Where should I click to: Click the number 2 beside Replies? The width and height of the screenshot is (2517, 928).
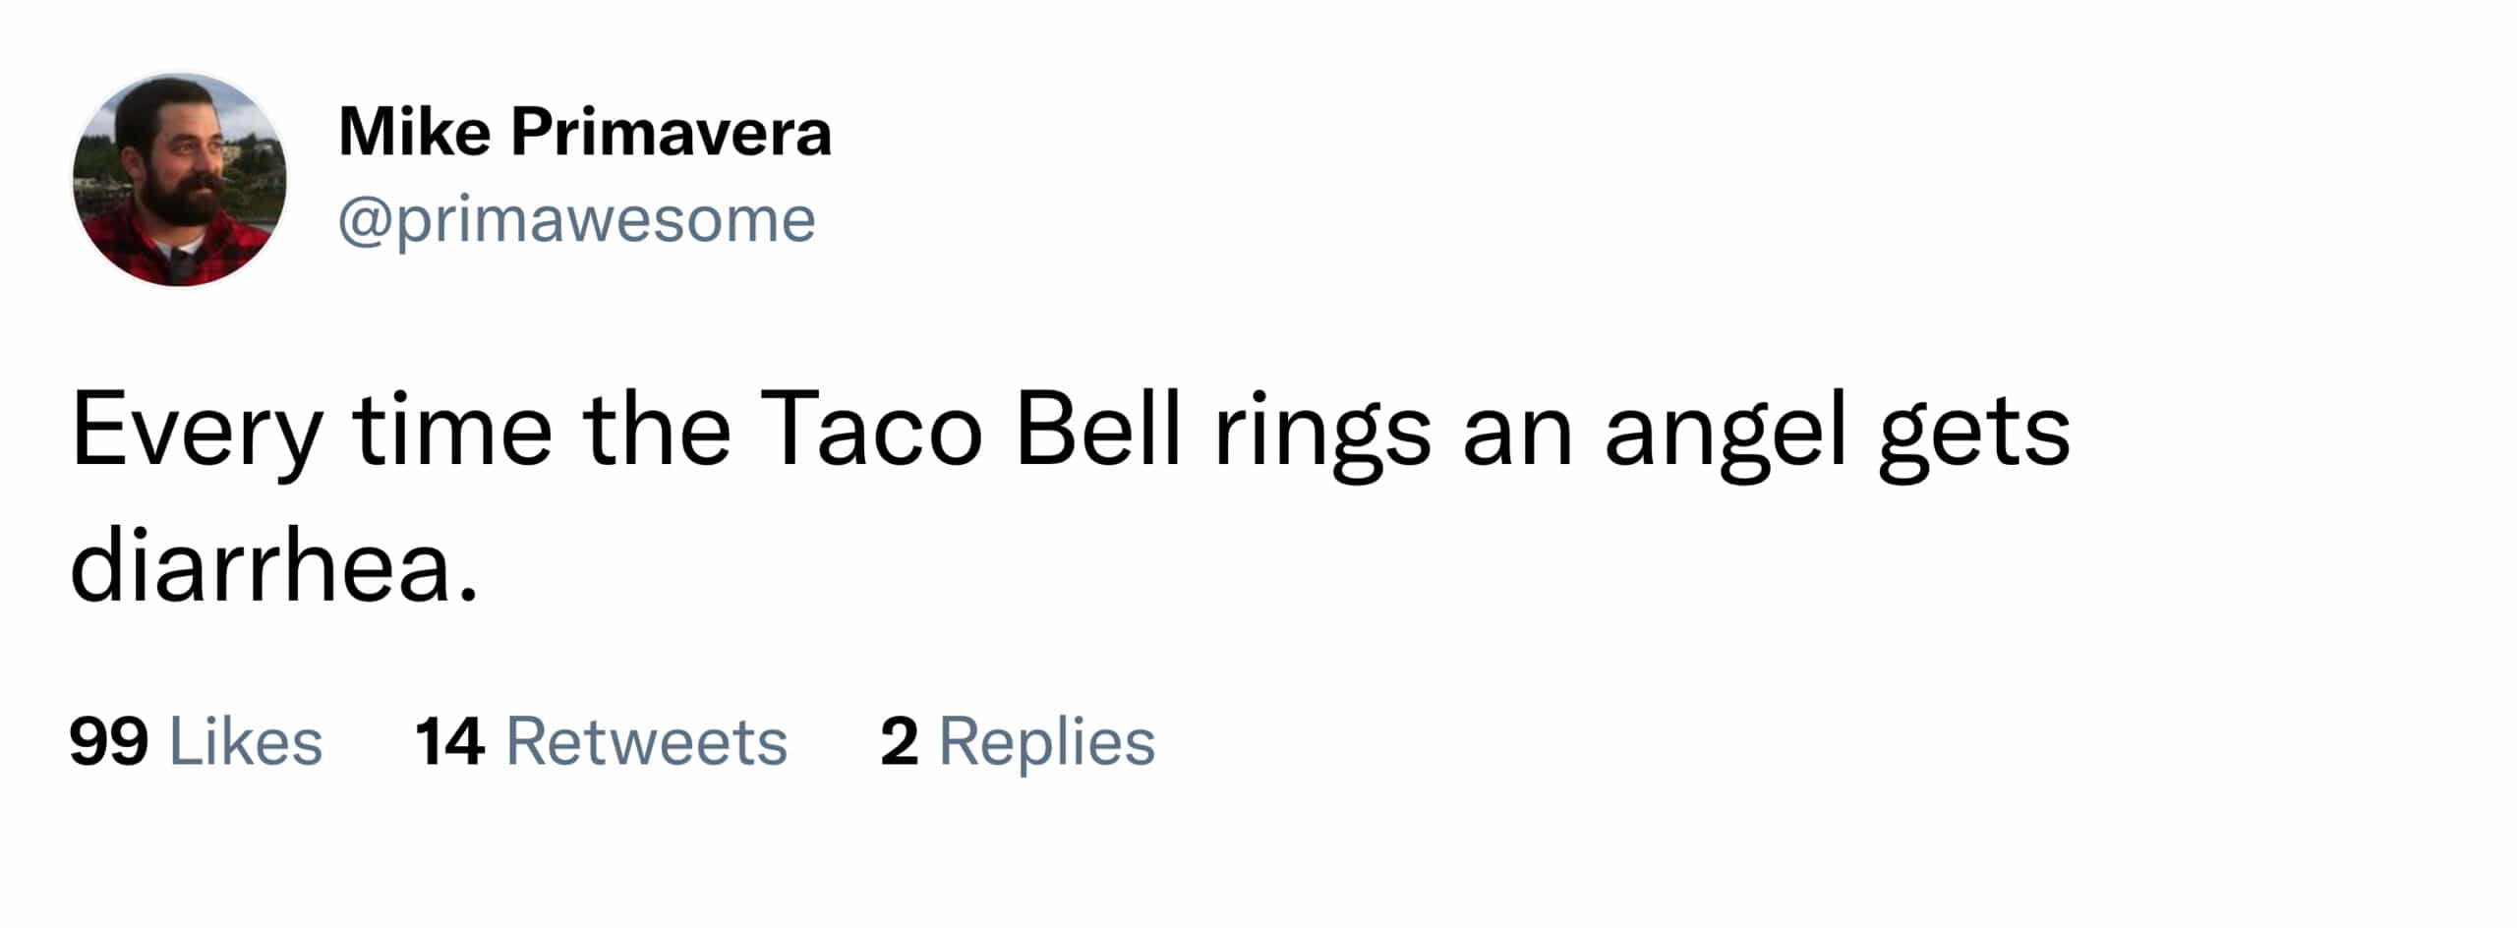(x=900, y=741)
